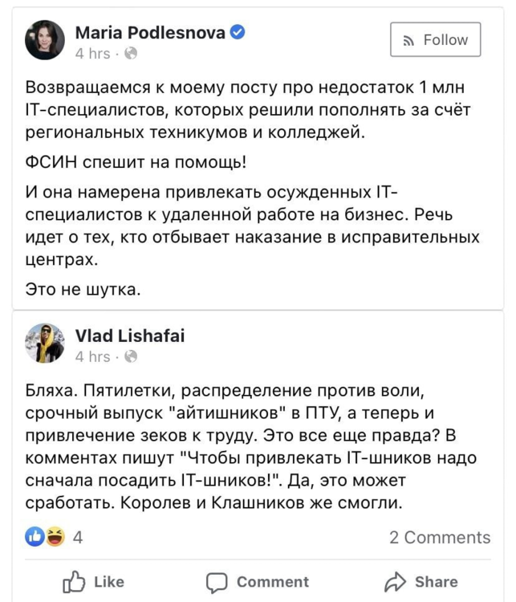The height and width of the screenshot is (602, 516).
Task: Click the haha reaction emoji icon
Action: click(55, 537)
